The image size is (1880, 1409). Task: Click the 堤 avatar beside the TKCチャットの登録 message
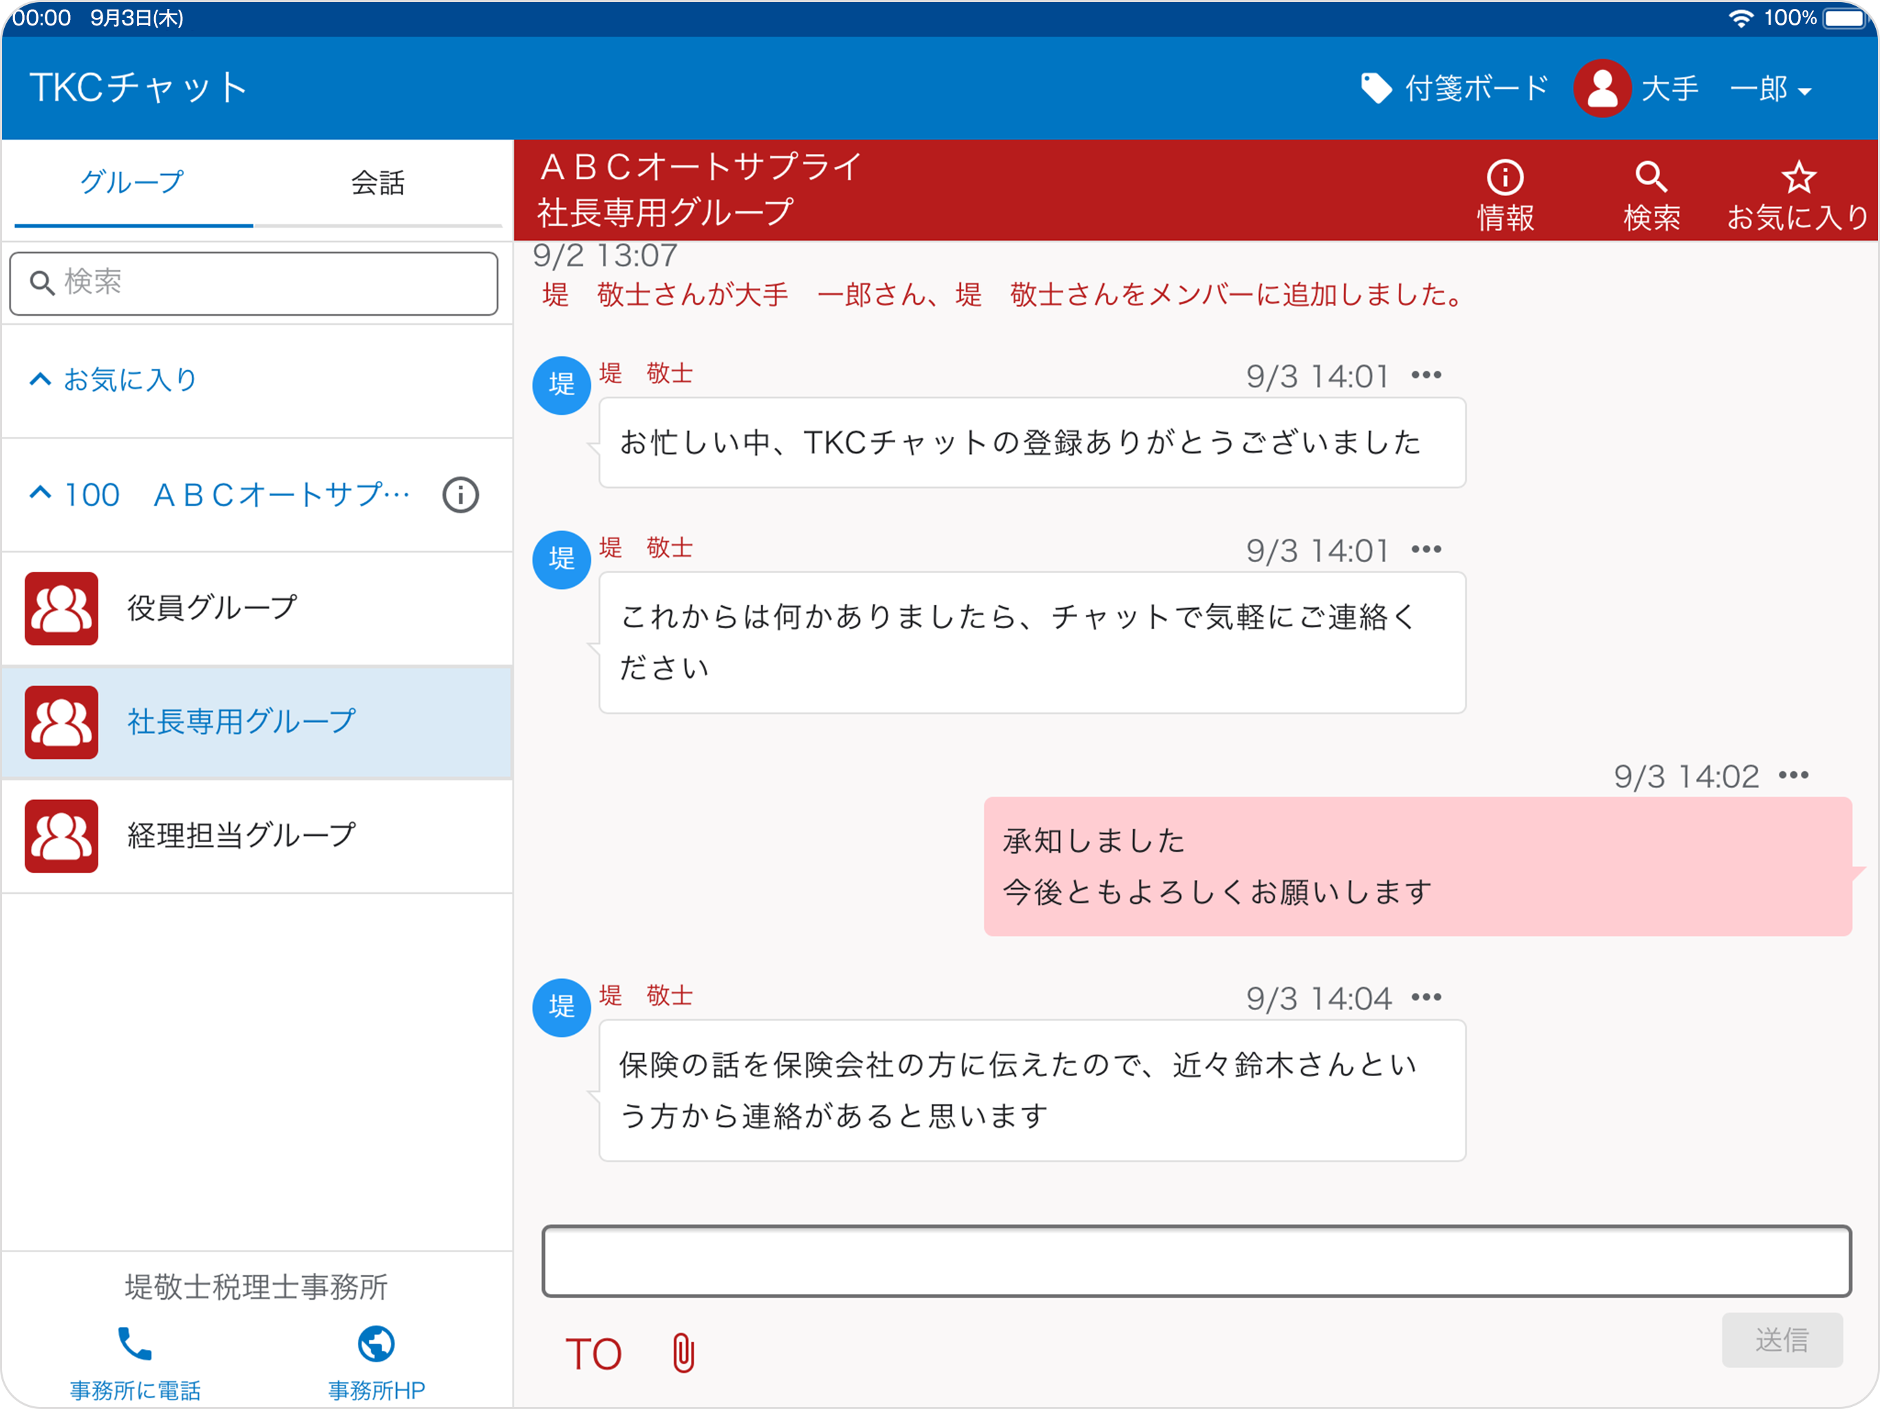tap(561, 385)
